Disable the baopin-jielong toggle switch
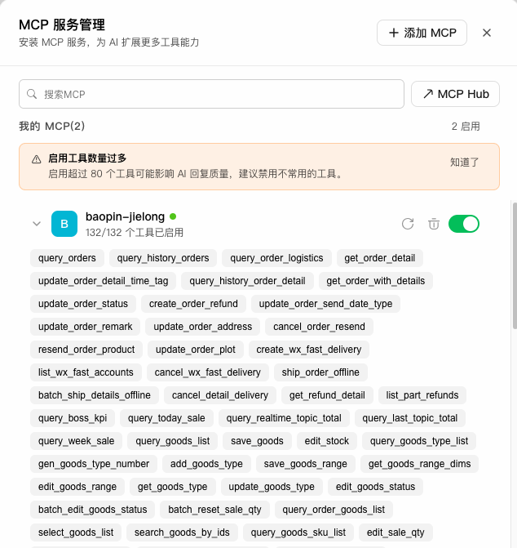Viewport: 517px width, 548px height. (x=464, y=224)
